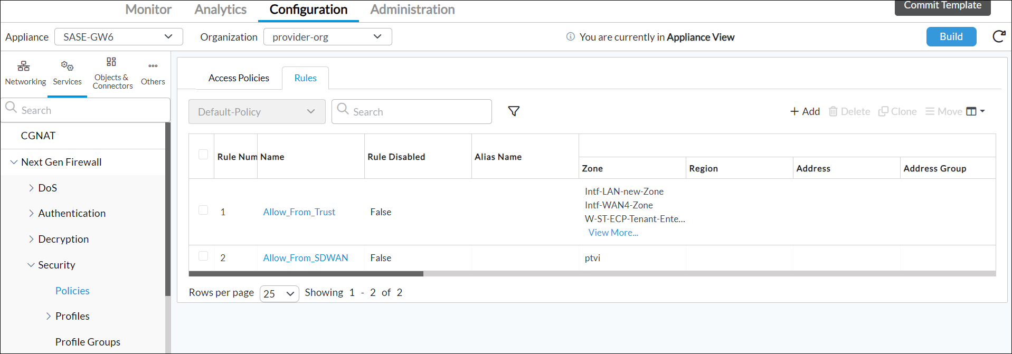This screenshot has height=354, width=1012.
Task: Click View More in zone list
Action: point(613,233)
